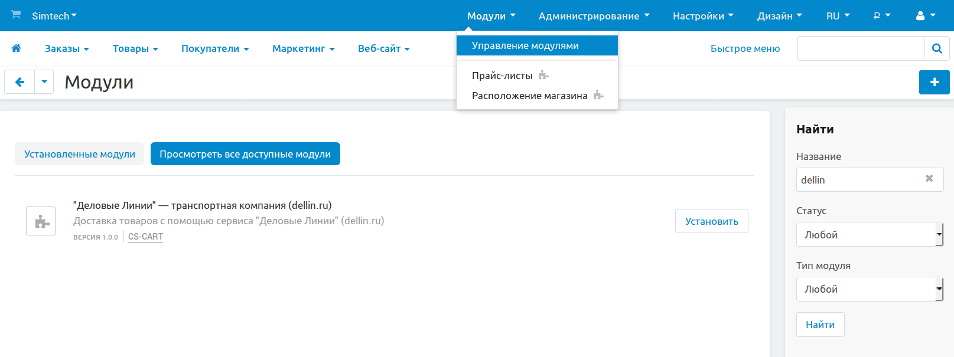Click puzzle icon beside Прайс-листы
This screenshot has height=357, width=954.
543,76
